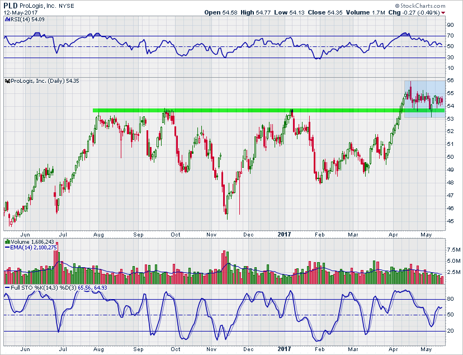
Task: Click the 80 level on stochastic axis
Action: tap(450, 299)
